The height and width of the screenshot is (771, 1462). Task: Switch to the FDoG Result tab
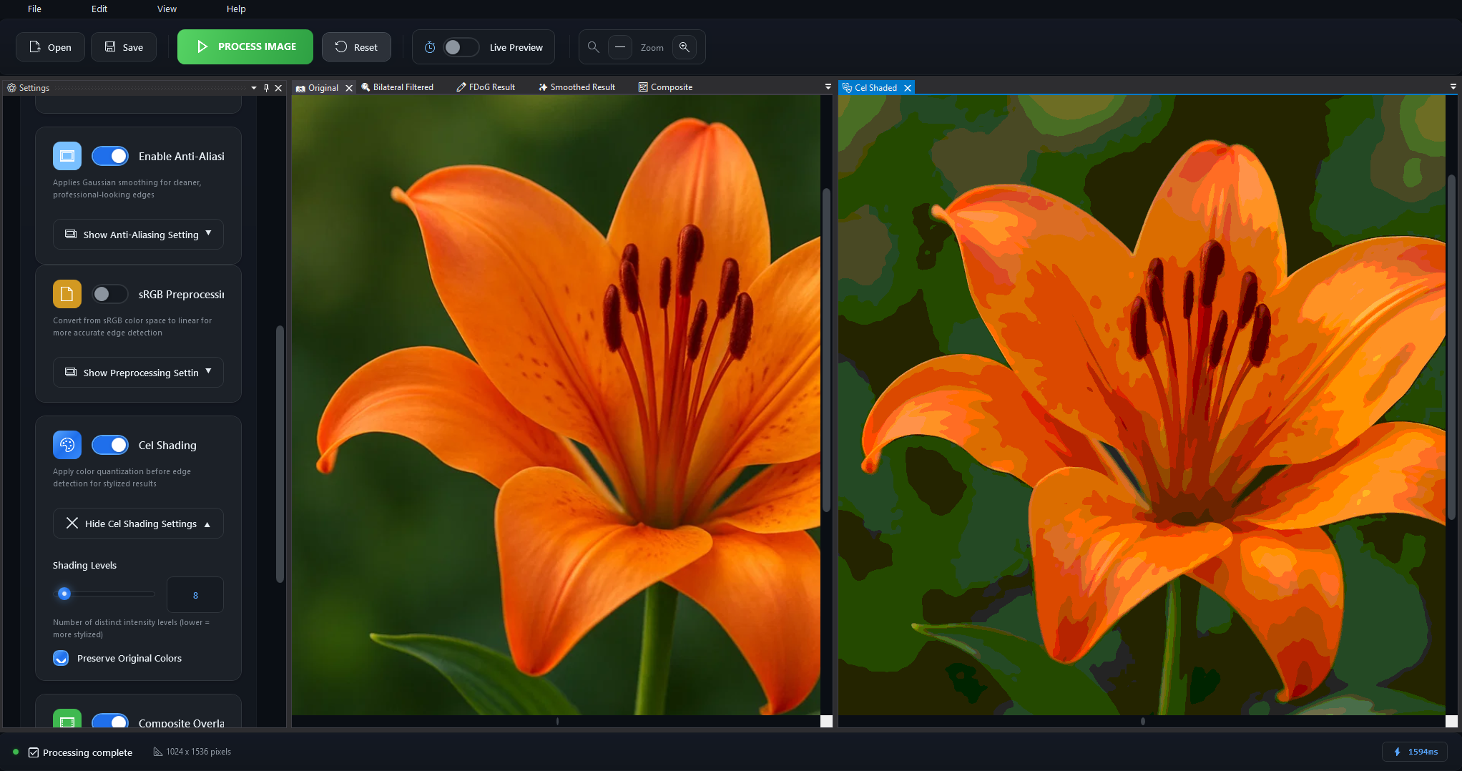click(x=486, y=87)
